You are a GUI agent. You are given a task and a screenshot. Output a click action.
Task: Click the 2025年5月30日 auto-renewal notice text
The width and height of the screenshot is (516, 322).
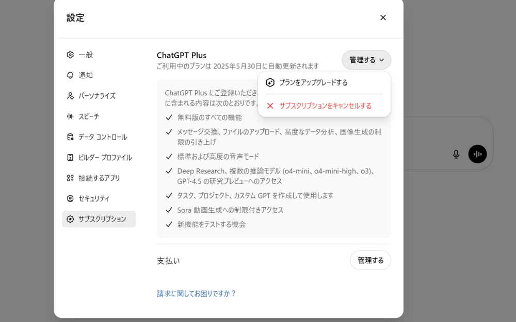point(237,66)
